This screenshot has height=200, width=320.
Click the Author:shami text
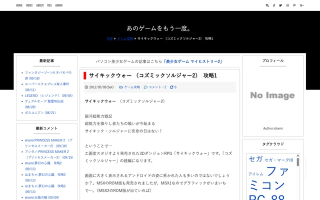(x=273, y=128)
